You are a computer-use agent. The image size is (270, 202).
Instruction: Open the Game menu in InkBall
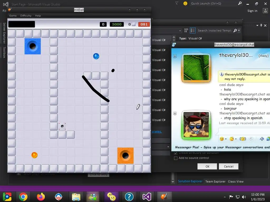point(13,16)
